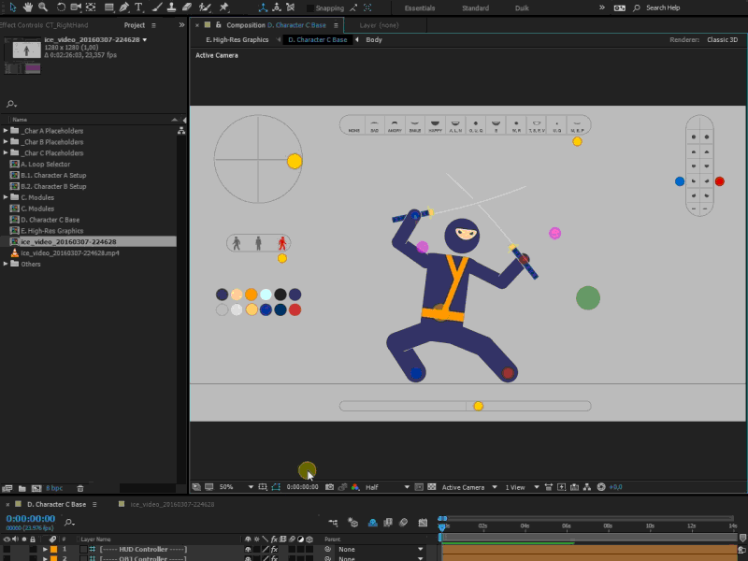Select the Type tool
This screenshot has height=561, width=748.
point(138,7)
